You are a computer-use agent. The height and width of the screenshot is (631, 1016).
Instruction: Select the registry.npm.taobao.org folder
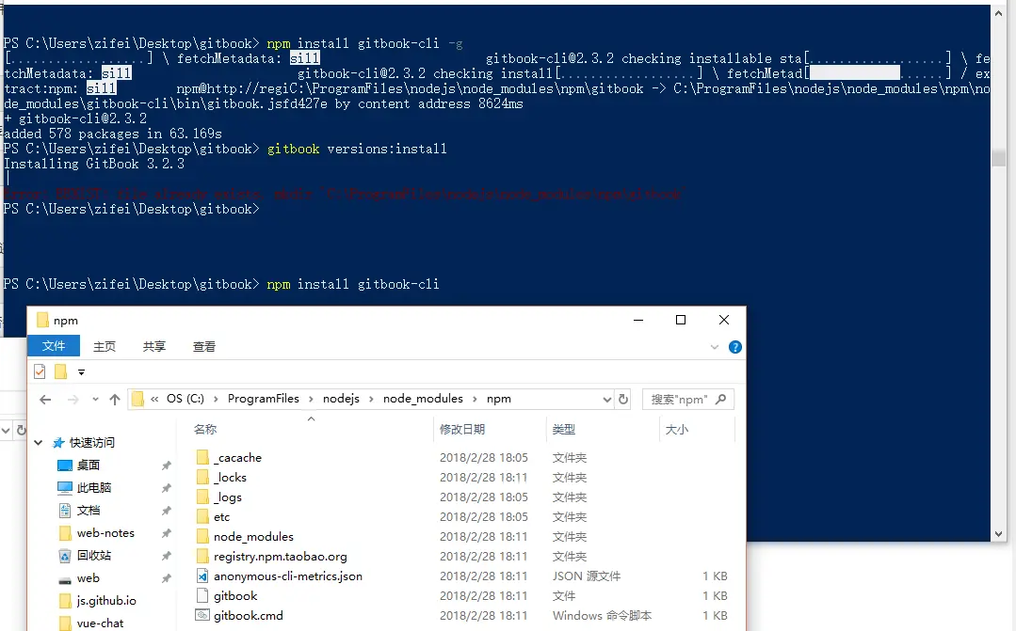pos(280,557)
